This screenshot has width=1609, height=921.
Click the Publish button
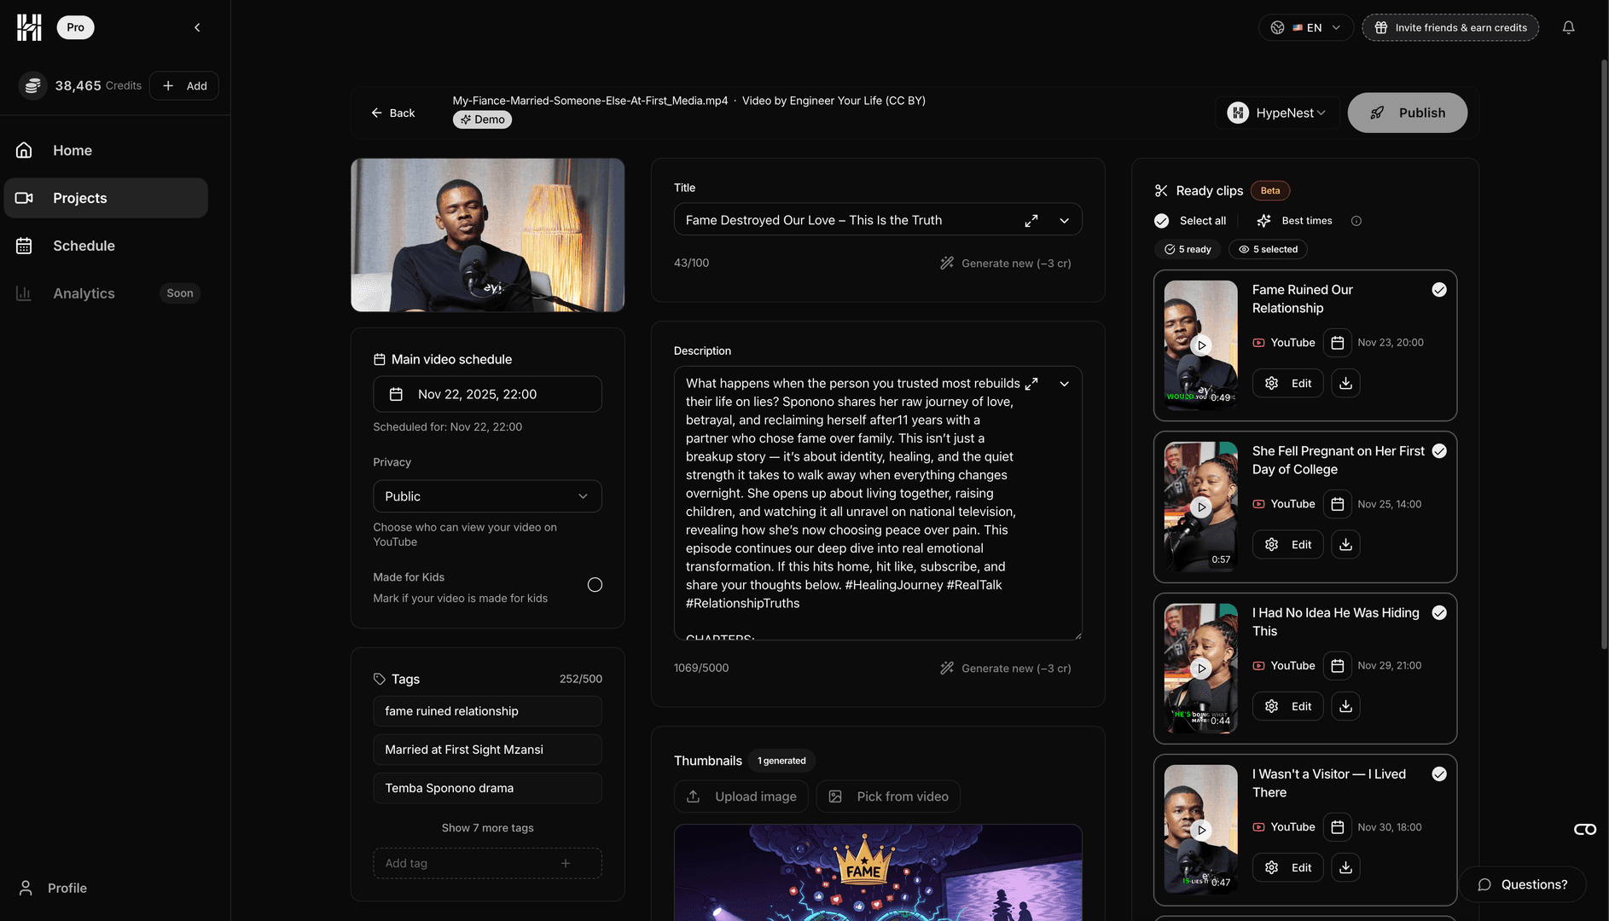[1407, 113]
